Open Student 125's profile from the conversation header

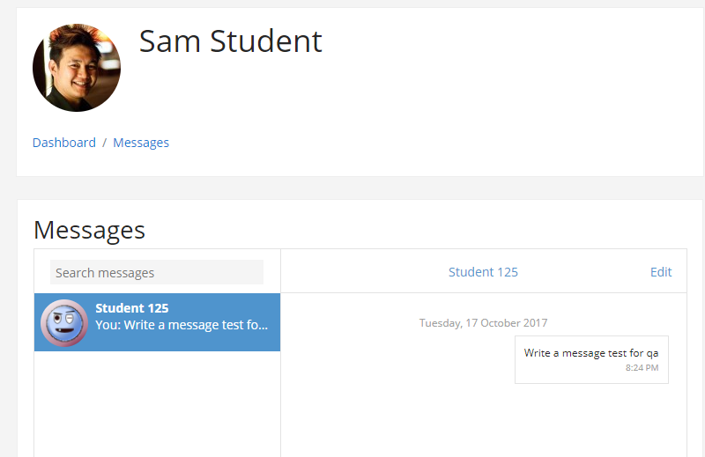[x=483, y=272]
